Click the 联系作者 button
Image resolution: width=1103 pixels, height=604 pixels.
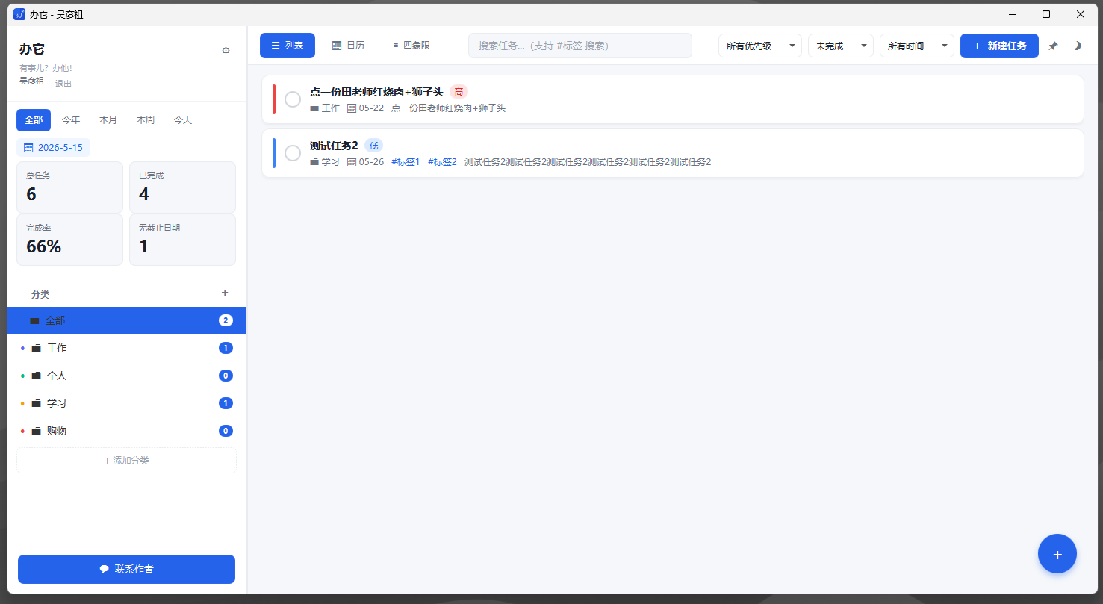tap(126, 569)
